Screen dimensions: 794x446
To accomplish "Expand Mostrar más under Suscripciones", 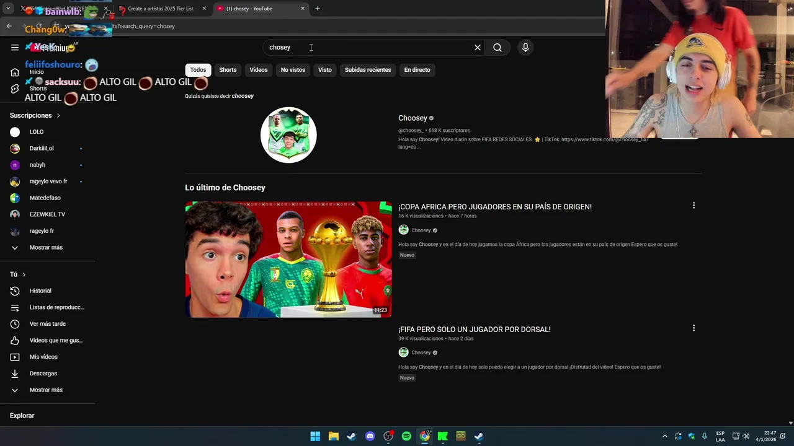I will tap(47, 247).
